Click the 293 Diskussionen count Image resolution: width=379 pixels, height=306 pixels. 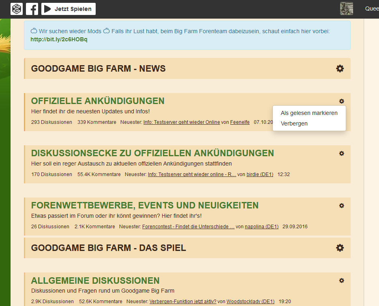(x=51, y=122)
